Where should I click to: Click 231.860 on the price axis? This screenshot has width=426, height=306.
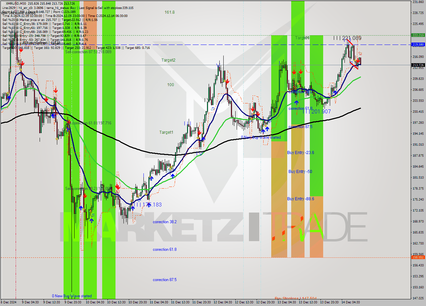pyautogui.click(x=418, y=2)
